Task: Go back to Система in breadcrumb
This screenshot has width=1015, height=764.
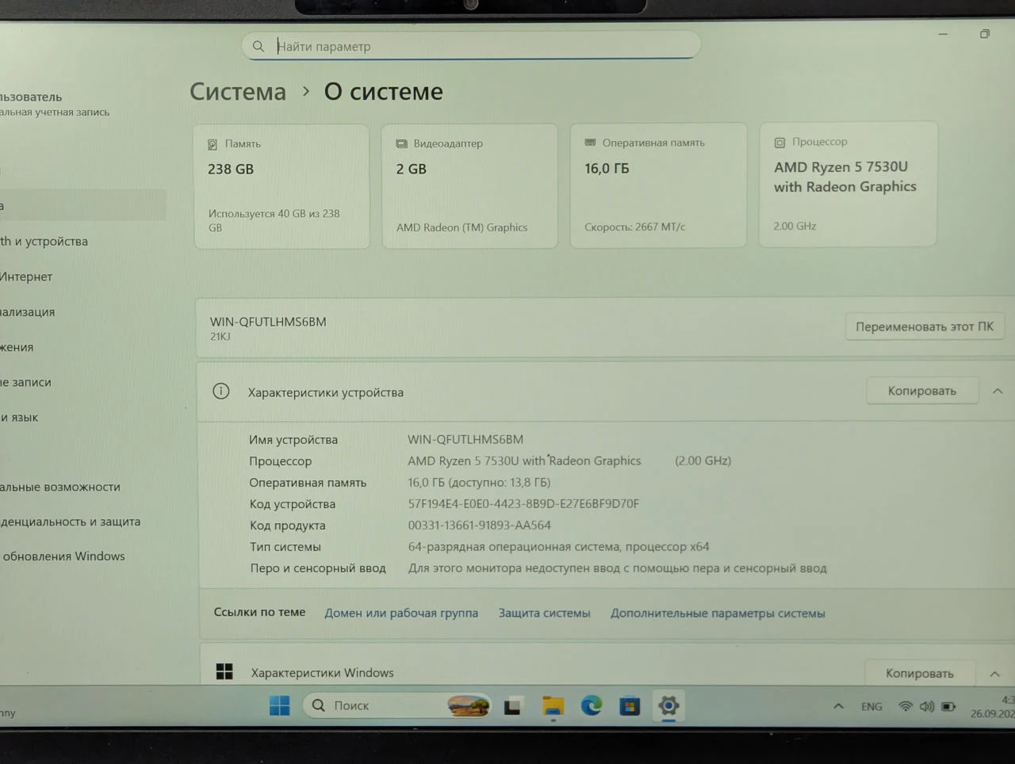Action: [x=238, y=91]
